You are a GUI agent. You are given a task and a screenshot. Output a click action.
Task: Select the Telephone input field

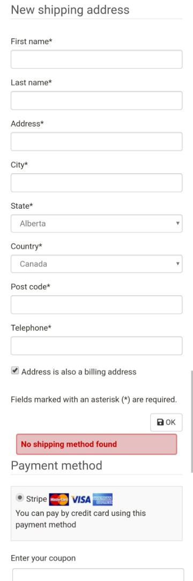point(96,346)
